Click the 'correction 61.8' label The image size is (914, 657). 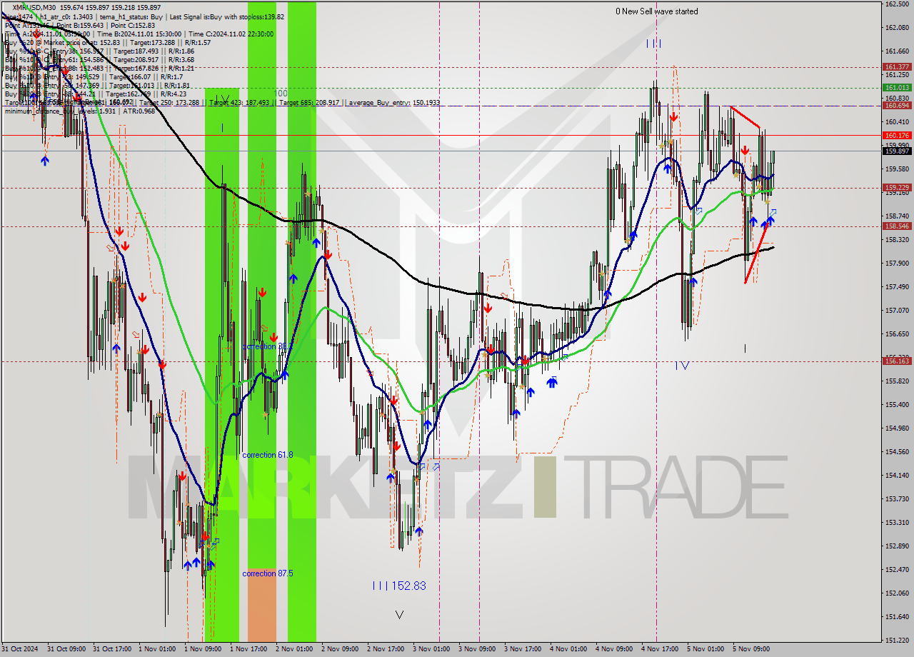point(268,455)
